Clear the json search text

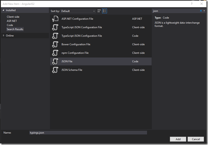point(201,11)
